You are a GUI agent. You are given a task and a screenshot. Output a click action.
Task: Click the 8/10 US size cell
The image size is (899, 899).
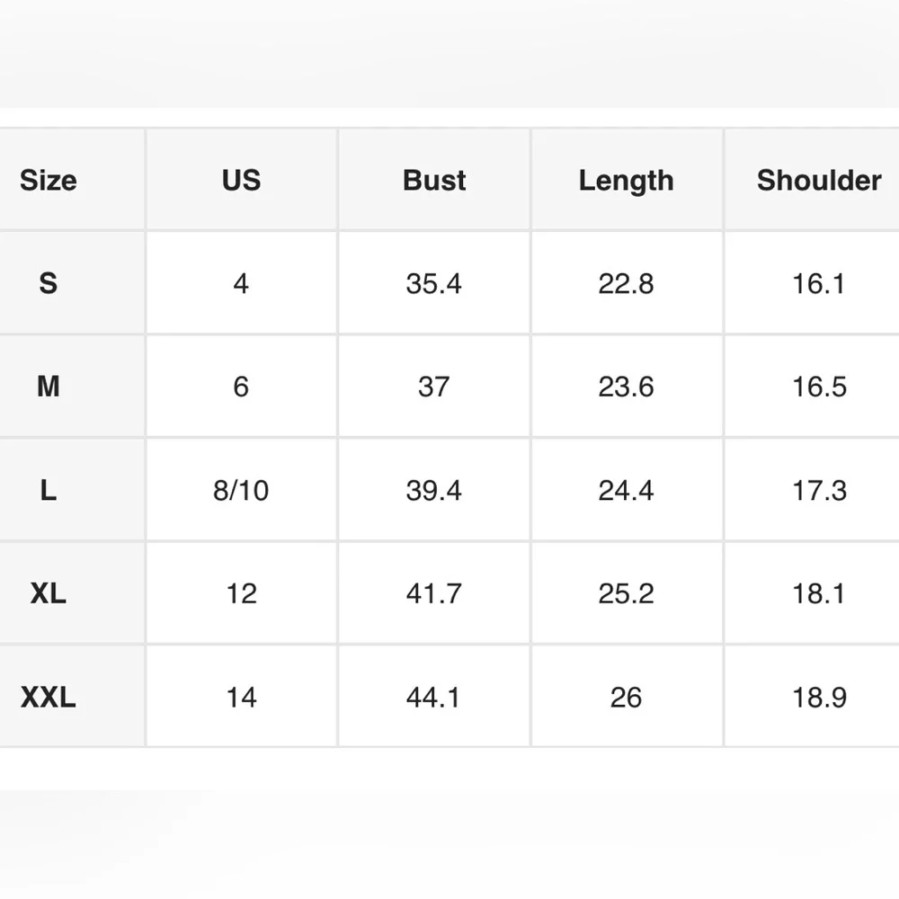tap(241, 490)
